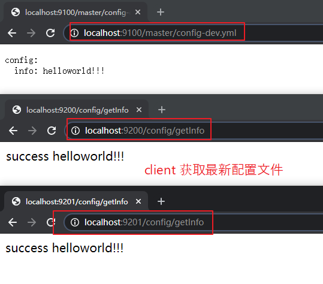Viewport: 323px width, 284px height.
Task: Click site info icon beside localhost:9200 URL
Action: click(x=76, y=131)
